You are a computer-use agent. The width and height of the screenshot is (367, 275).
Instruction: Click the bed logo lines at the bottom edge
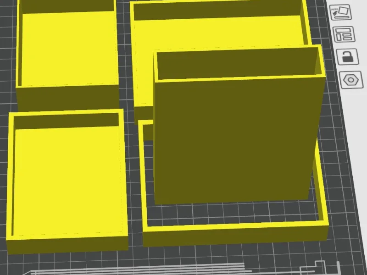click(140, 269)
